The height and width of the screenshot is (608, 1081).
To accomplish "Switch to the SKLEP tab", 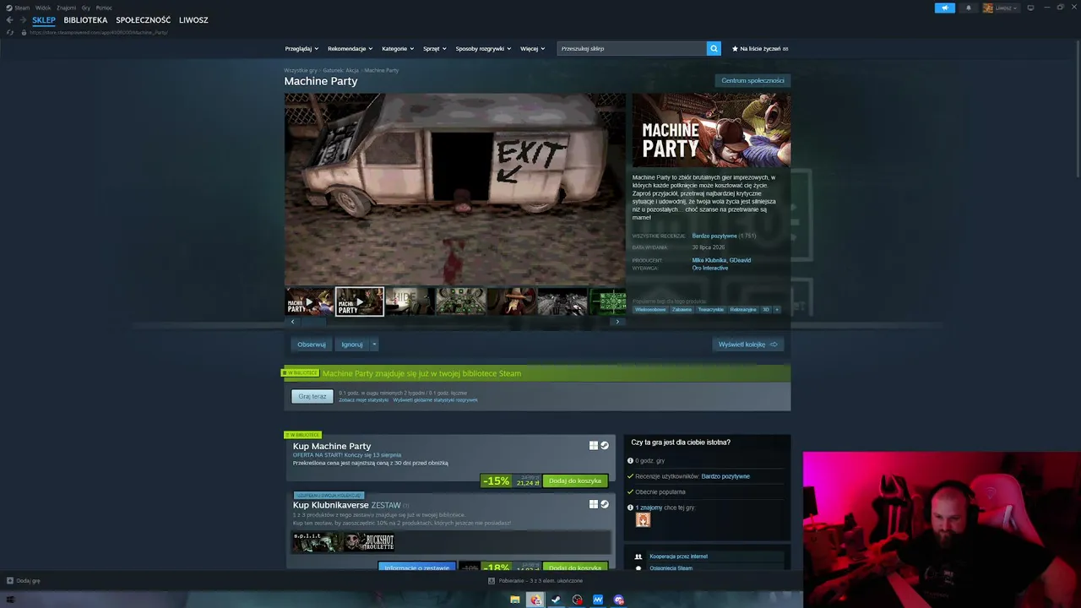I will click(44, 20).
